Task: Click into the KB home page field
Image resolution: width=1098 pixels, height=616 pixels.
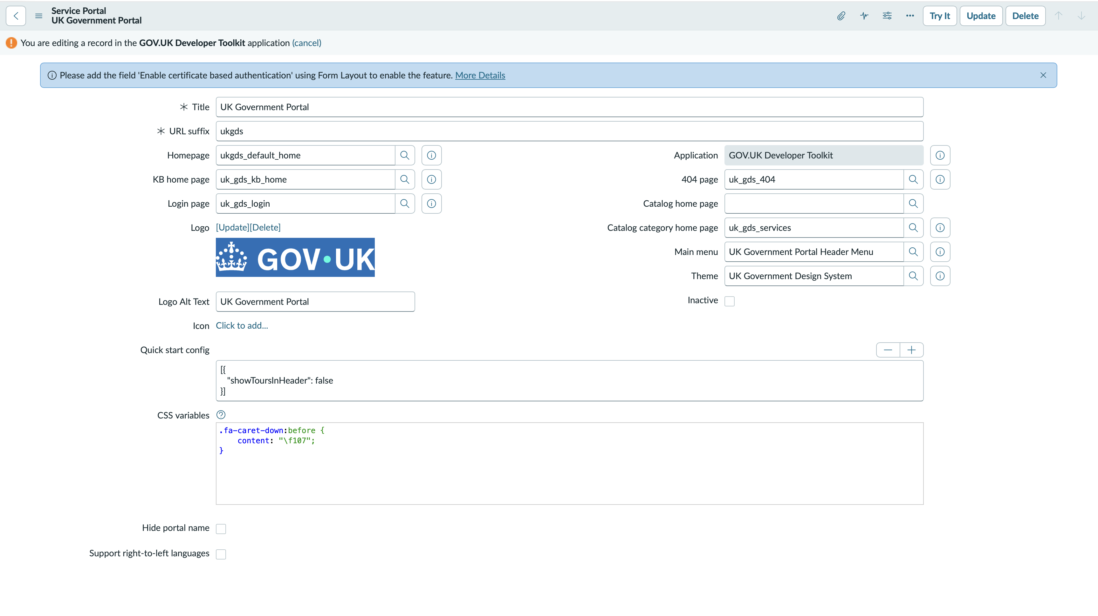Action: pyautogui.click(x=305, y=180)
